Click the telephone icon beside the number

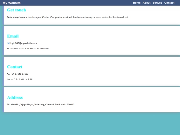click(8, 74)
